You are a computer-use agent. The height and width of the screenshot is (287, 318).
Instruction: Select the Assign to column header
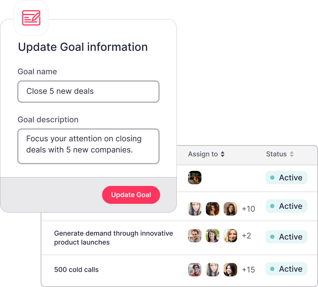coord(203,154)
